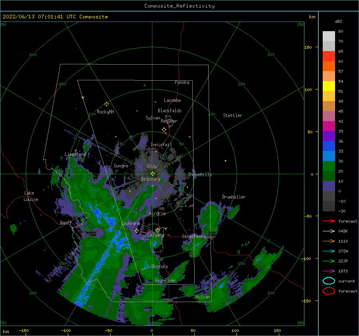Viewport: 359px width, 336px height.
Task: Click the RockyMH label
Action: pos(105,112)
